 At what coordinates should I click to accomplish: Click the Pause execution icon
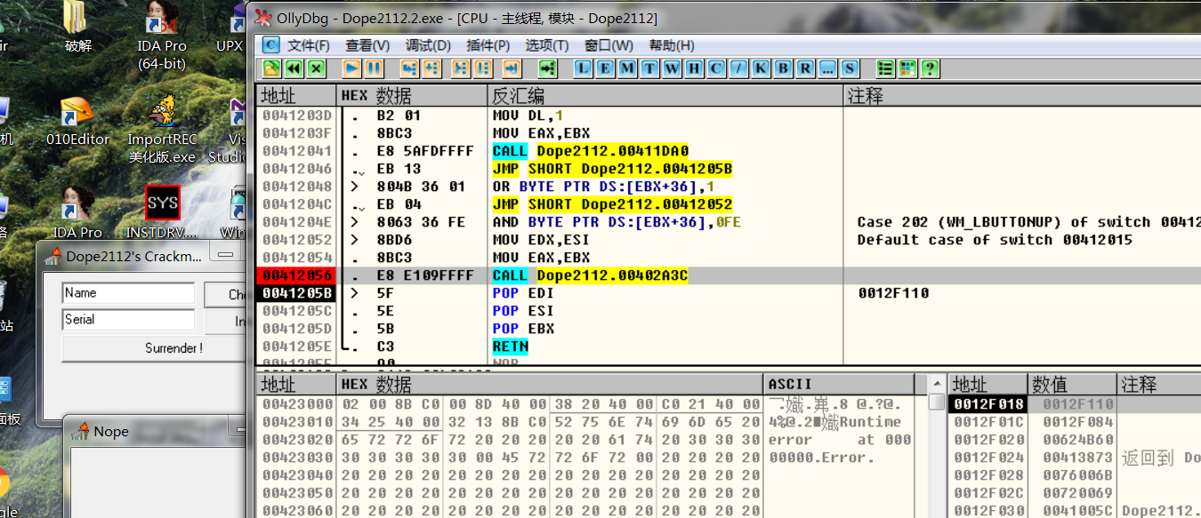374,68
